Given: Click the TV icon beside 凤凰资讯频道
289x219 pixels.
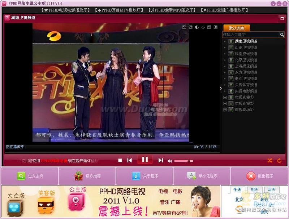Looking at the screenshot, I should 231,54.
